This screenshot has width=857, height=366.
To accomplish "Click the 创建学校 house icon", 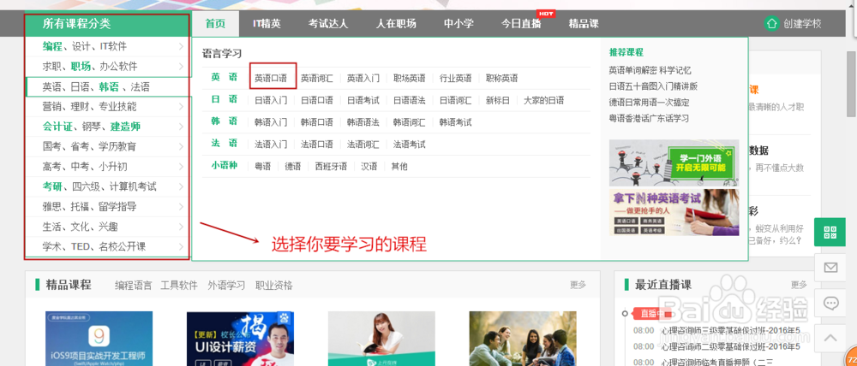I will click(771, 24).
